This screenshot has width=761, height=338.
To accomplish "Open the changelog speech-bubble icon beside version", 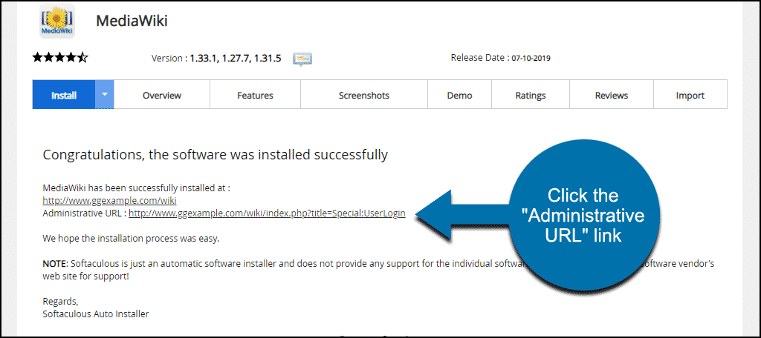I will pyautogui.click(x=302, y=59).
